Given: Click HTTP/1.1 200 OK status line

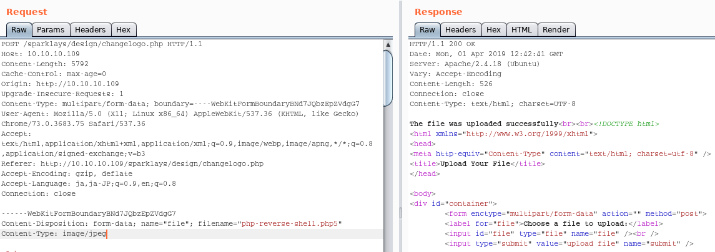Looking at the screenshot, I should pos(442,44).
